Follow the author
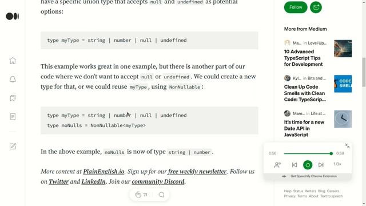The width and height of the screenshot is (366, 206). (x=296, y=7)
